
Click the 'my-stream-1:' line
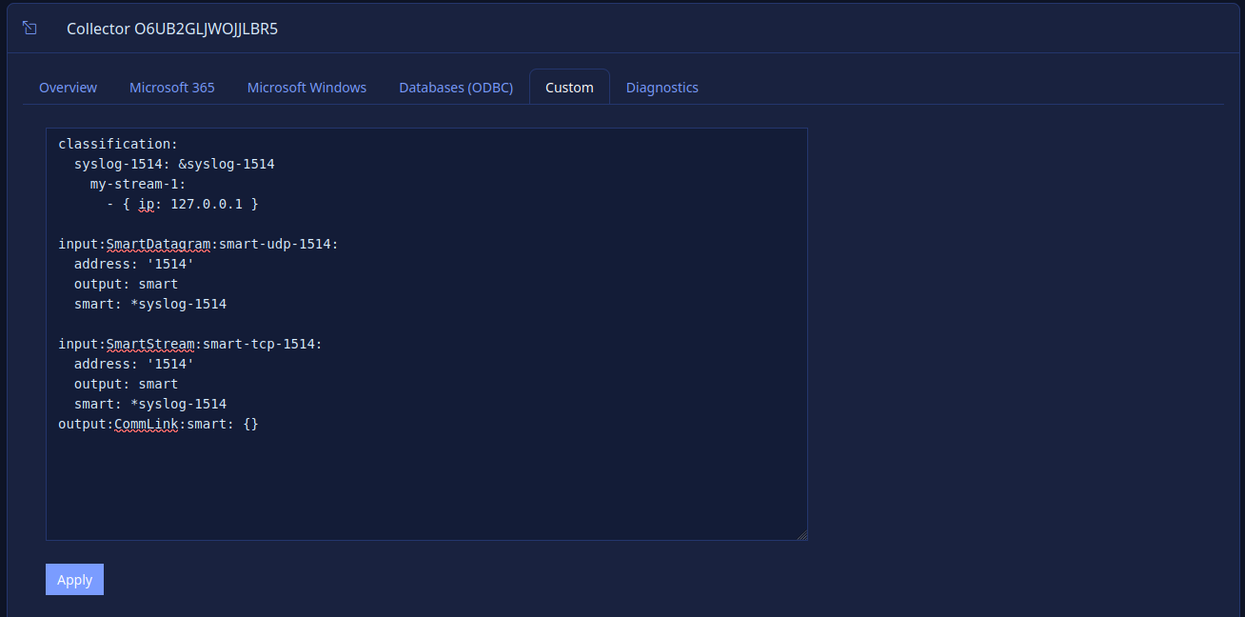click(x=138, y=184)
